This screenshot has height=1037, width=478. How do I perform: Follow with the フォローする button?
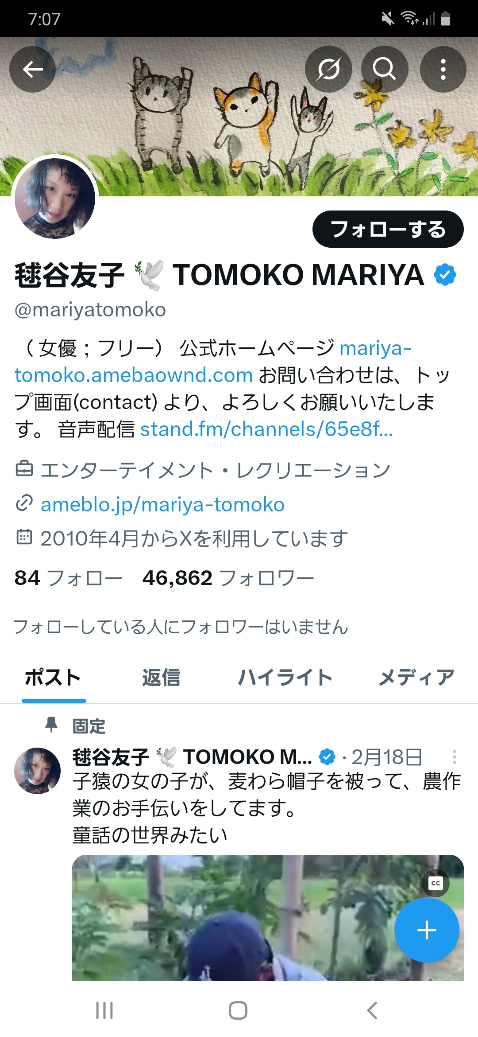coord(388,229)
